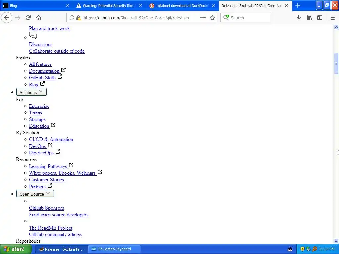The image size is (339, 254).
Task: Close the Blog tab
Action: pyautogui.click(x=67, y=6)
